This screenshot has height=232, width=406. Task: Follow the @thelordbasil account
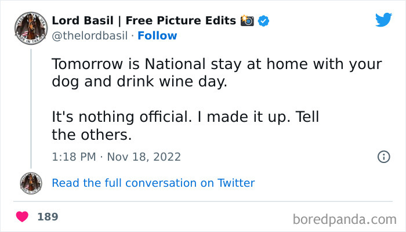[158, 35]
